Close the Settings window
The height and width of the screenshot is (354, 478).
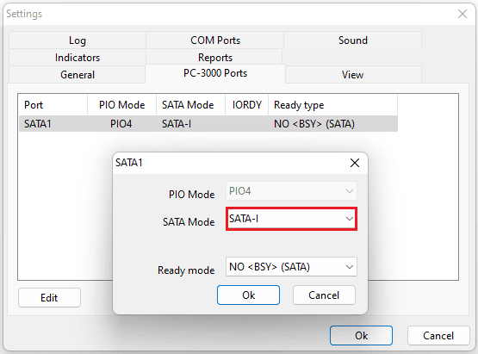[462, 14]
